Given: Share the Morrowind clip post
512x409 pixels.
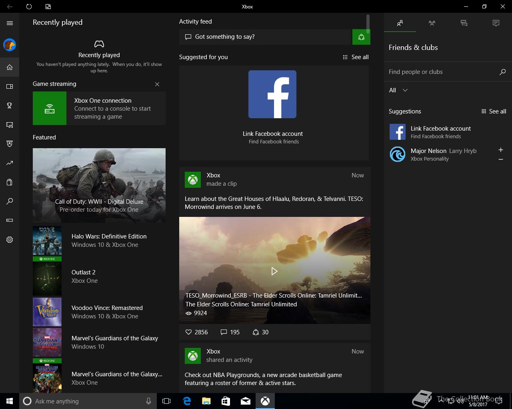Looking at the screenshot, I should coord(260,332).
